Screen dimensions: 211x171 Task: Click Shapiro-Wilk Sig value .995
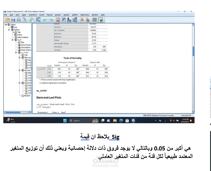106,69
